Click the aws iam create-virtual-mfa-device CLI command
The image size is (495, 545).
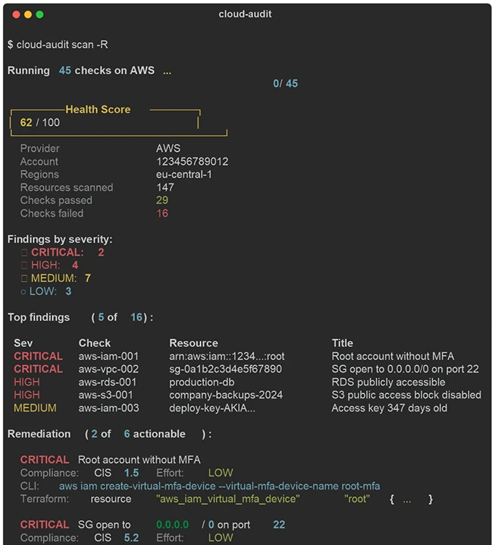coord(219,486)
